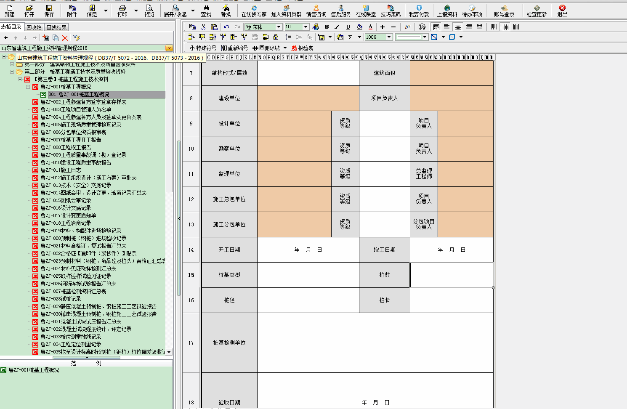627x409 pixels.
Task: Switch to the 查找结果 tab
Action: (56, 27)
